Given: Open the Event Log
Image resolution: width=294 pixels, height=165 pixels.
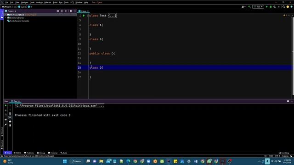Looking at the screenshot, I should point(284,153).
